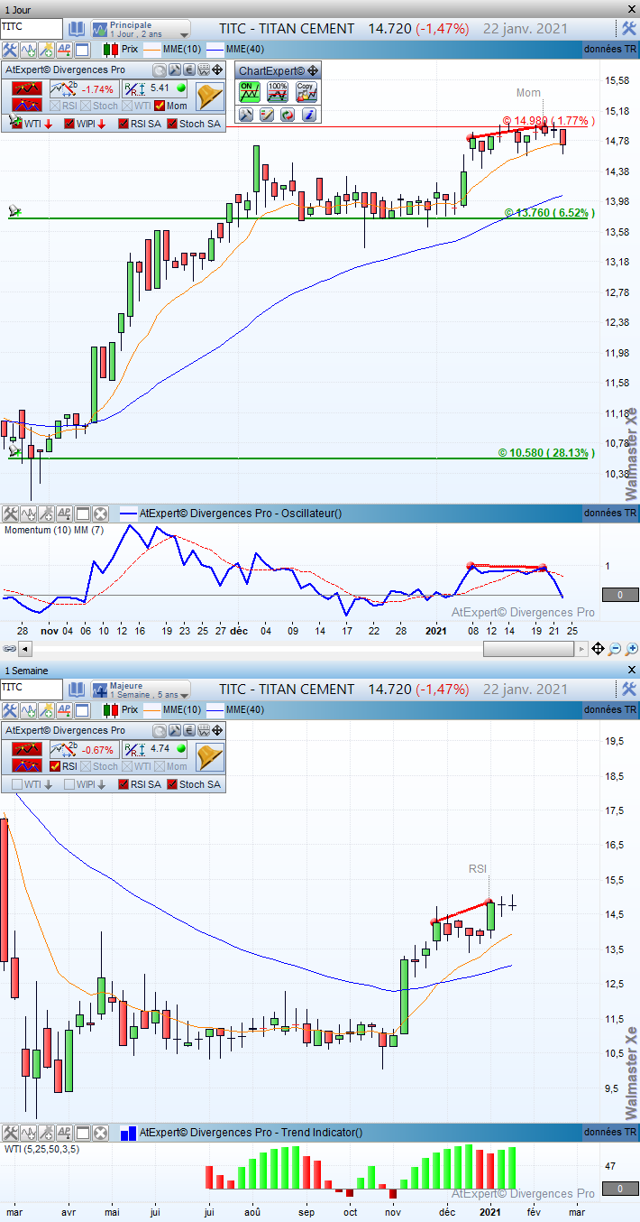Viewport: 640px width, 1222px height.
Task: Toggle the RSI SA checkbox in the weekly panel
Action: (x=123, y=784)
